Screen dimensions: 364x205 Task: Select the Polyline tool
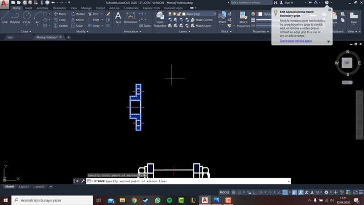click(x=15, y=18)
